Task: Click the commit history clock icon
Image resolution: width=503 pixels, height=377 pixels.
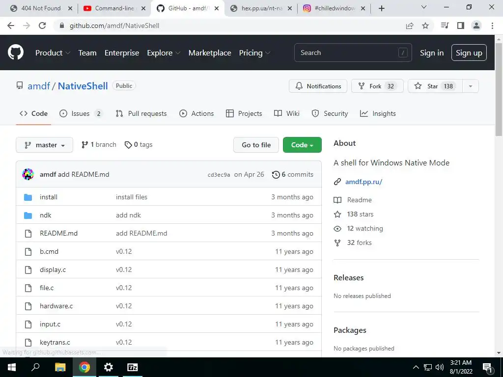Action: click(276, 175)
